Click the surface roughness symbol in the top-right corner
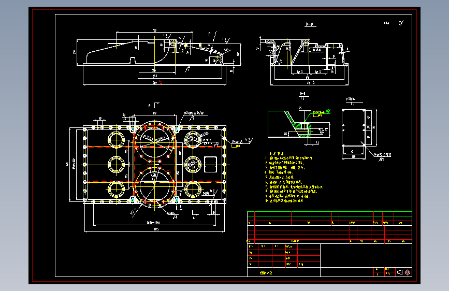Image resolution: width=449 pixels, height=291 pixels. [401, 23]
